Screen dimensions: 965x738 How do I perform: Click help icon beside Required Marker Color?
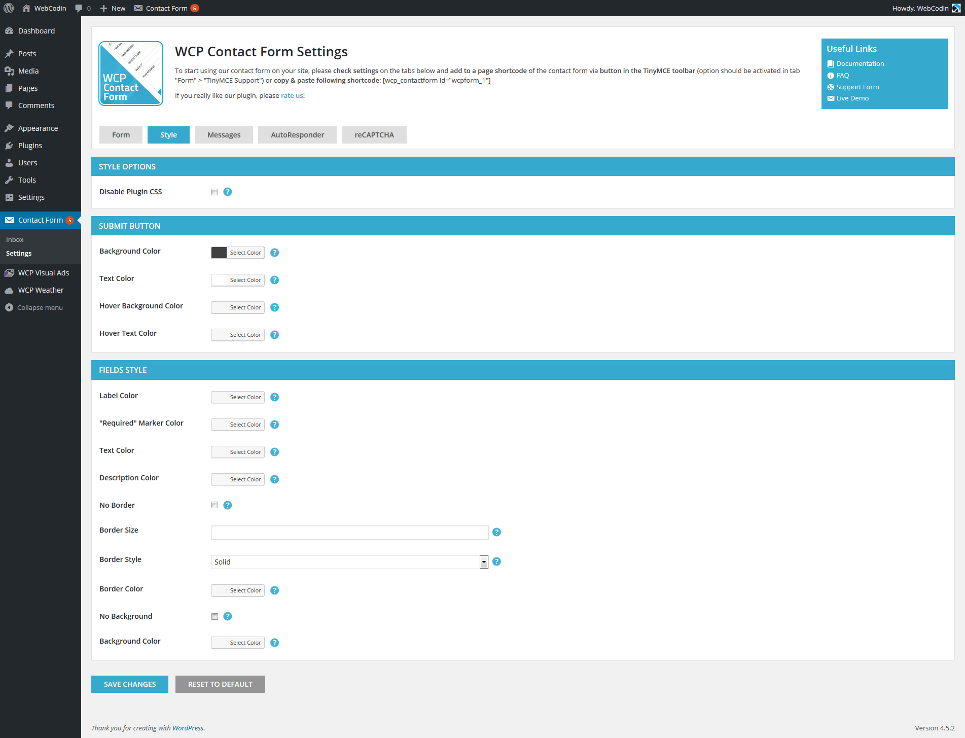point(274,425)
